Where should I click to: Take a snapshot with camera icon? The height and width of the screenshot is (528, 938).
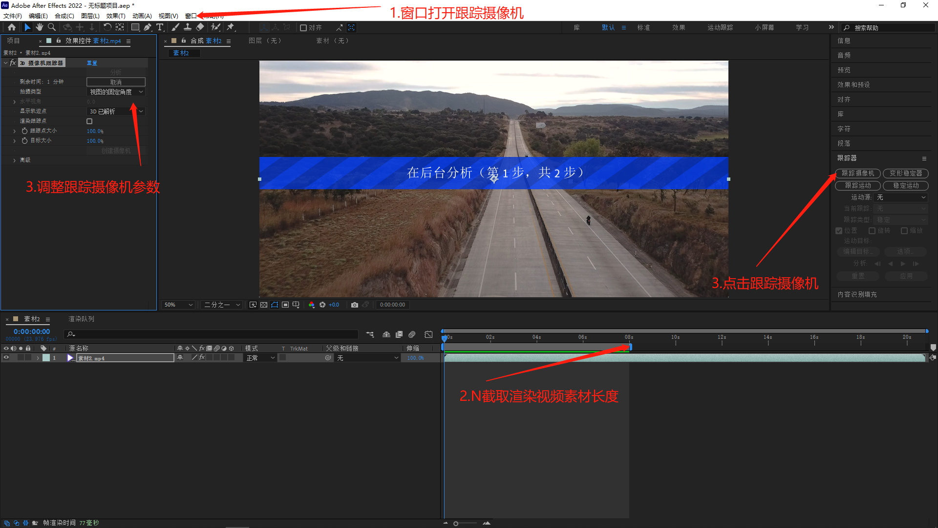pyautogui.click(x=355, y=305)
